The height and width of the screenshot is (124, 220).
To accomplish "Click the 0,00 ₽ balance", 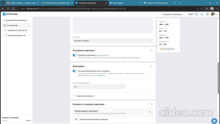I will (x=191, y=14).
